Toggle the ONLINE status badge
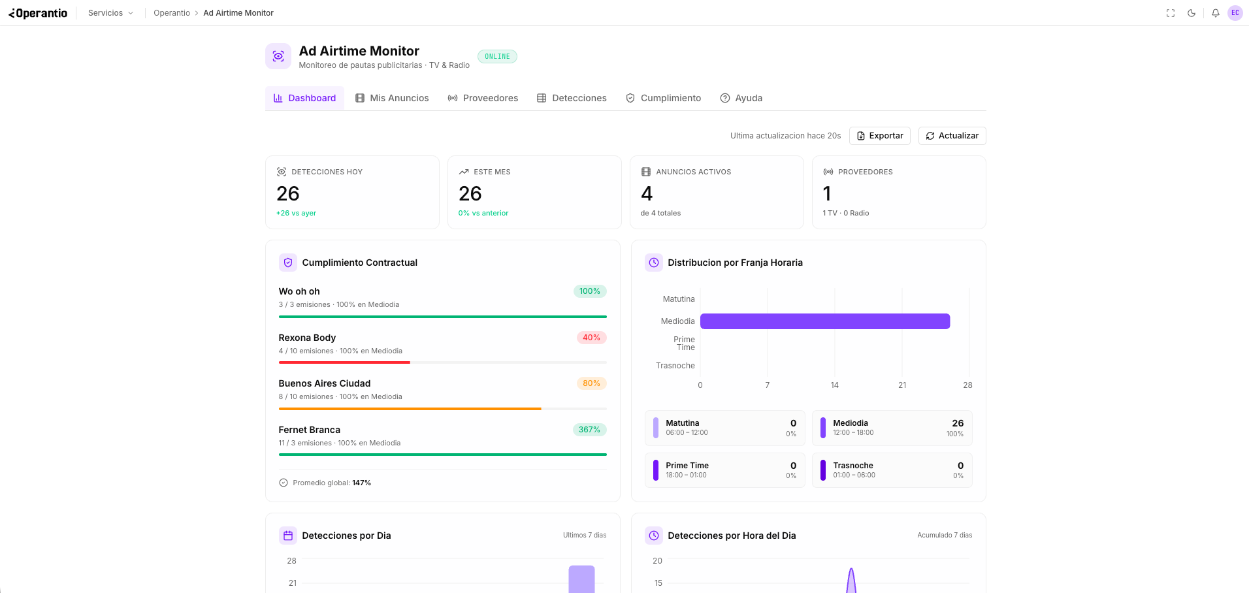 (x=497, y=56)
